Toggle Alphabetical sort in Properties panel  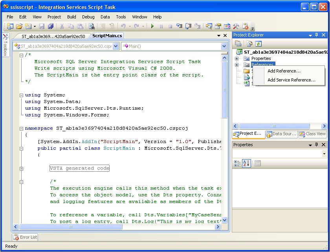pyautogui.click(x=246, y=163)
